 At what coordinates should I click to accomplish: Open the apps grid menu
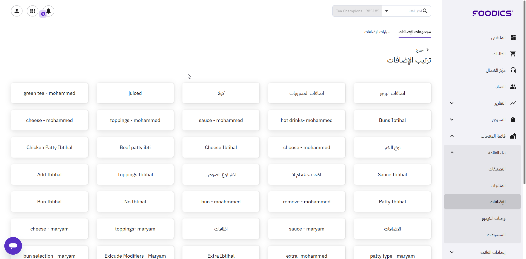[33, 11]
